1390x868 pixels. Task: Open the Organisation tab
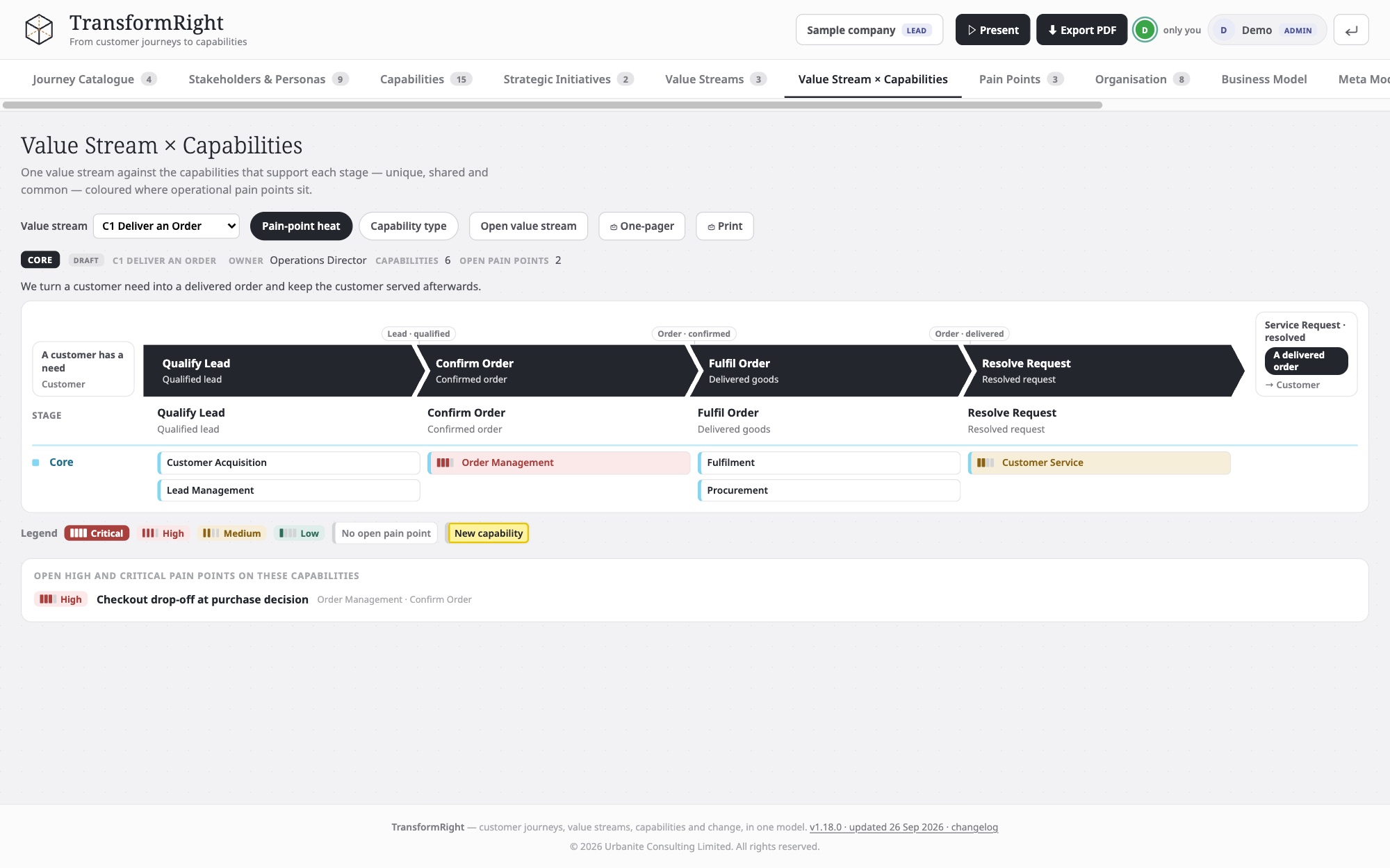tap(1142, 79)
